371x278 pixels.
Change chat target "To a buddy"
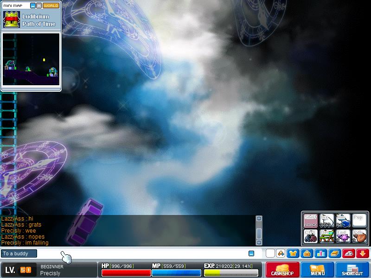point(19,253)
